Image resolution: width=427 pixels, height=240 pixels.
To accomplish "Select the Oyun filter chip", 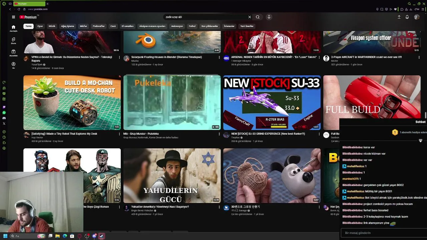I will tap(40, 26).
